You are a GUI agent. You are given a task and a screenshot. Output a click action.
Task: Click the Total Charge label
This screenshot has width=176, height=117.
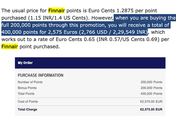(x=27, y=109)
